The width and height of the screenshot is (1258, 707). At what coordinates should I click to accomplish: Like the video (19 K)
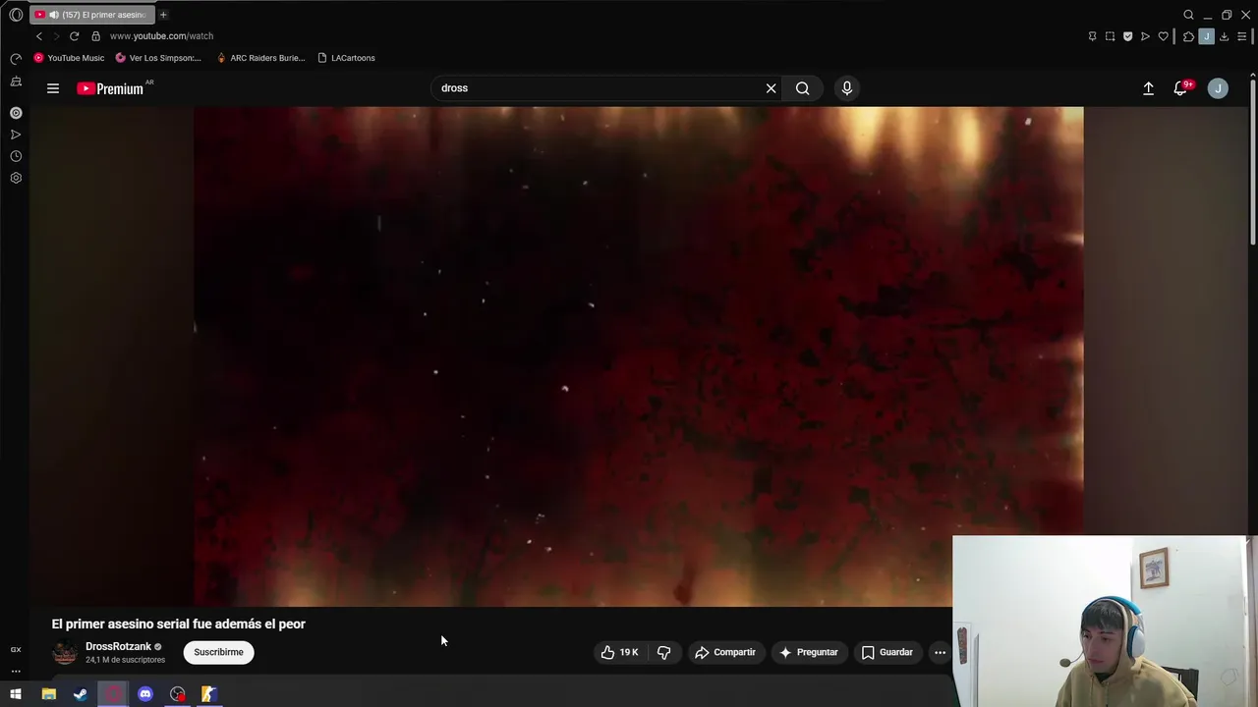(x=620, y=652)
